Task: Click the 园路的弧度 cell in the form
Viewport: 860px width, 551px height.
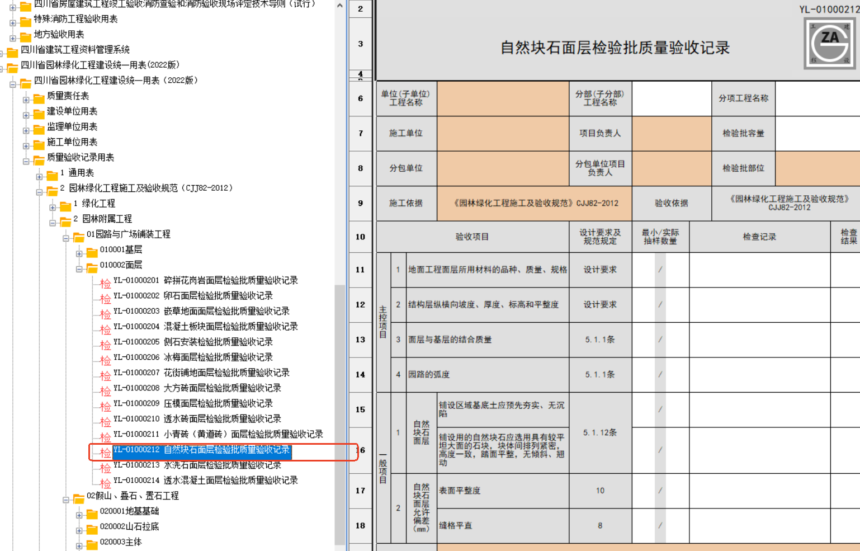Action: 487,375
